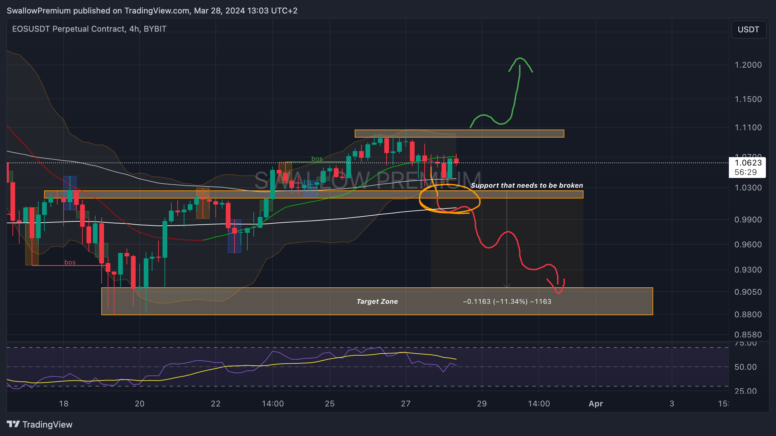Click the 1.1100 price axis label
This screenshot has height=436, width=776.
coord(748,128)
